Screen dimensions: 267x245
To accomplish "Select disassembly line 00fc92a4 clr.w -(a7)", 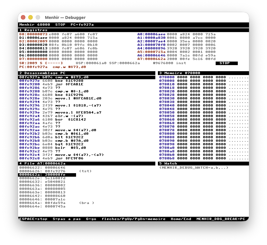I will coord(51,116).
